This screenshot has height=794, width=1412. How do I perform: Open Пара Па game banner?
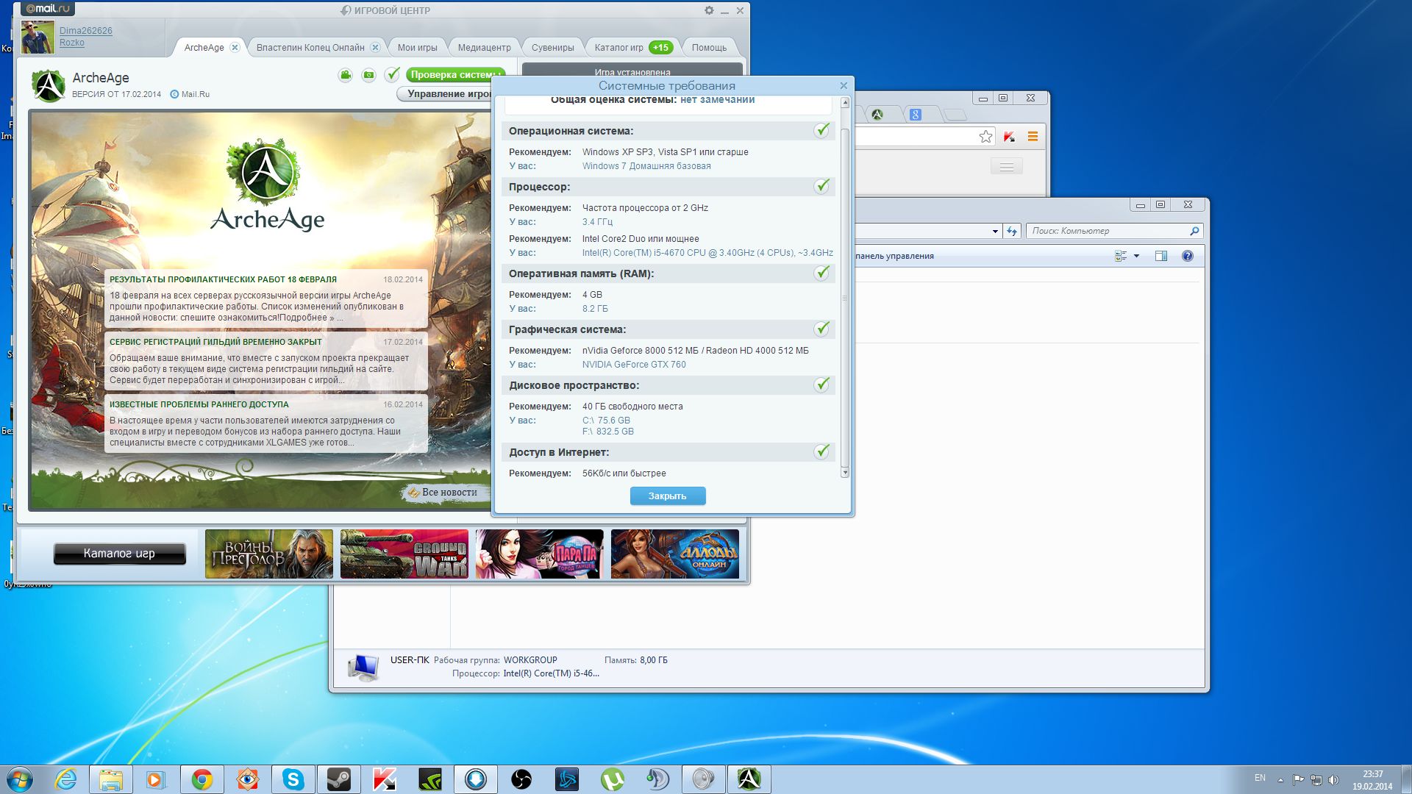(540, 554)
